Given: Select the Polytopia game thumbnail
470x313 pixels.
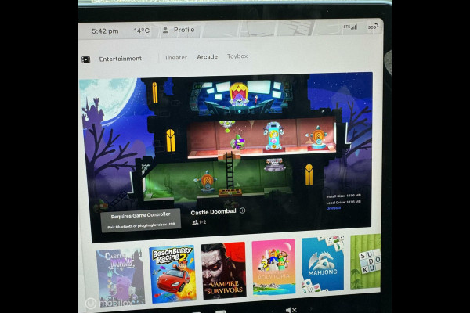Looking at the screenshot, I should pos(273,267).
